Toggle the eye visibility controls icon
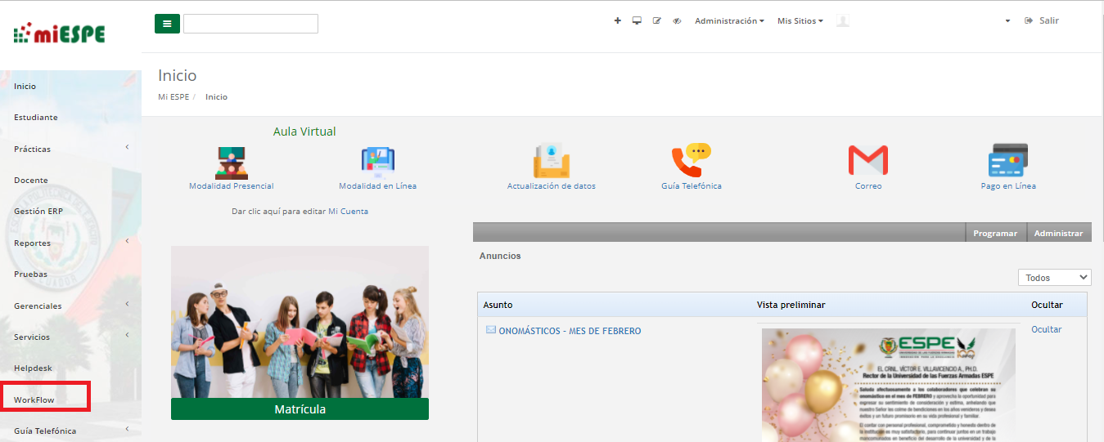The width and height of the screenshot is (1104, 442). coord(677,21)
